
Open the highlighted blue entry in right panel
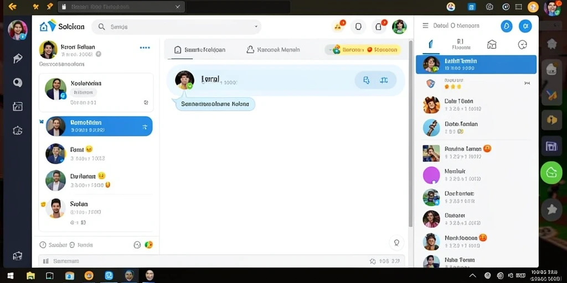click(476, 64)
